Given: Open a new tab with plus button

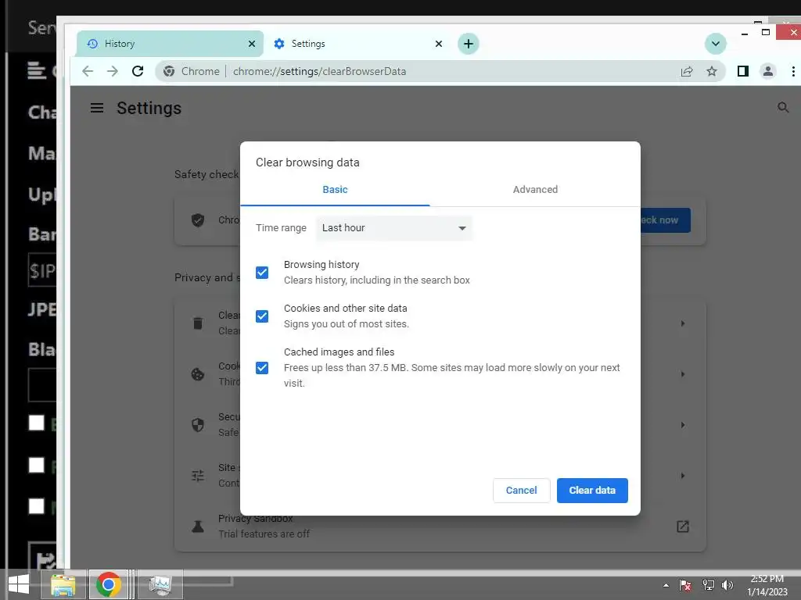Looking at the screenshot, I should point(468,44).
